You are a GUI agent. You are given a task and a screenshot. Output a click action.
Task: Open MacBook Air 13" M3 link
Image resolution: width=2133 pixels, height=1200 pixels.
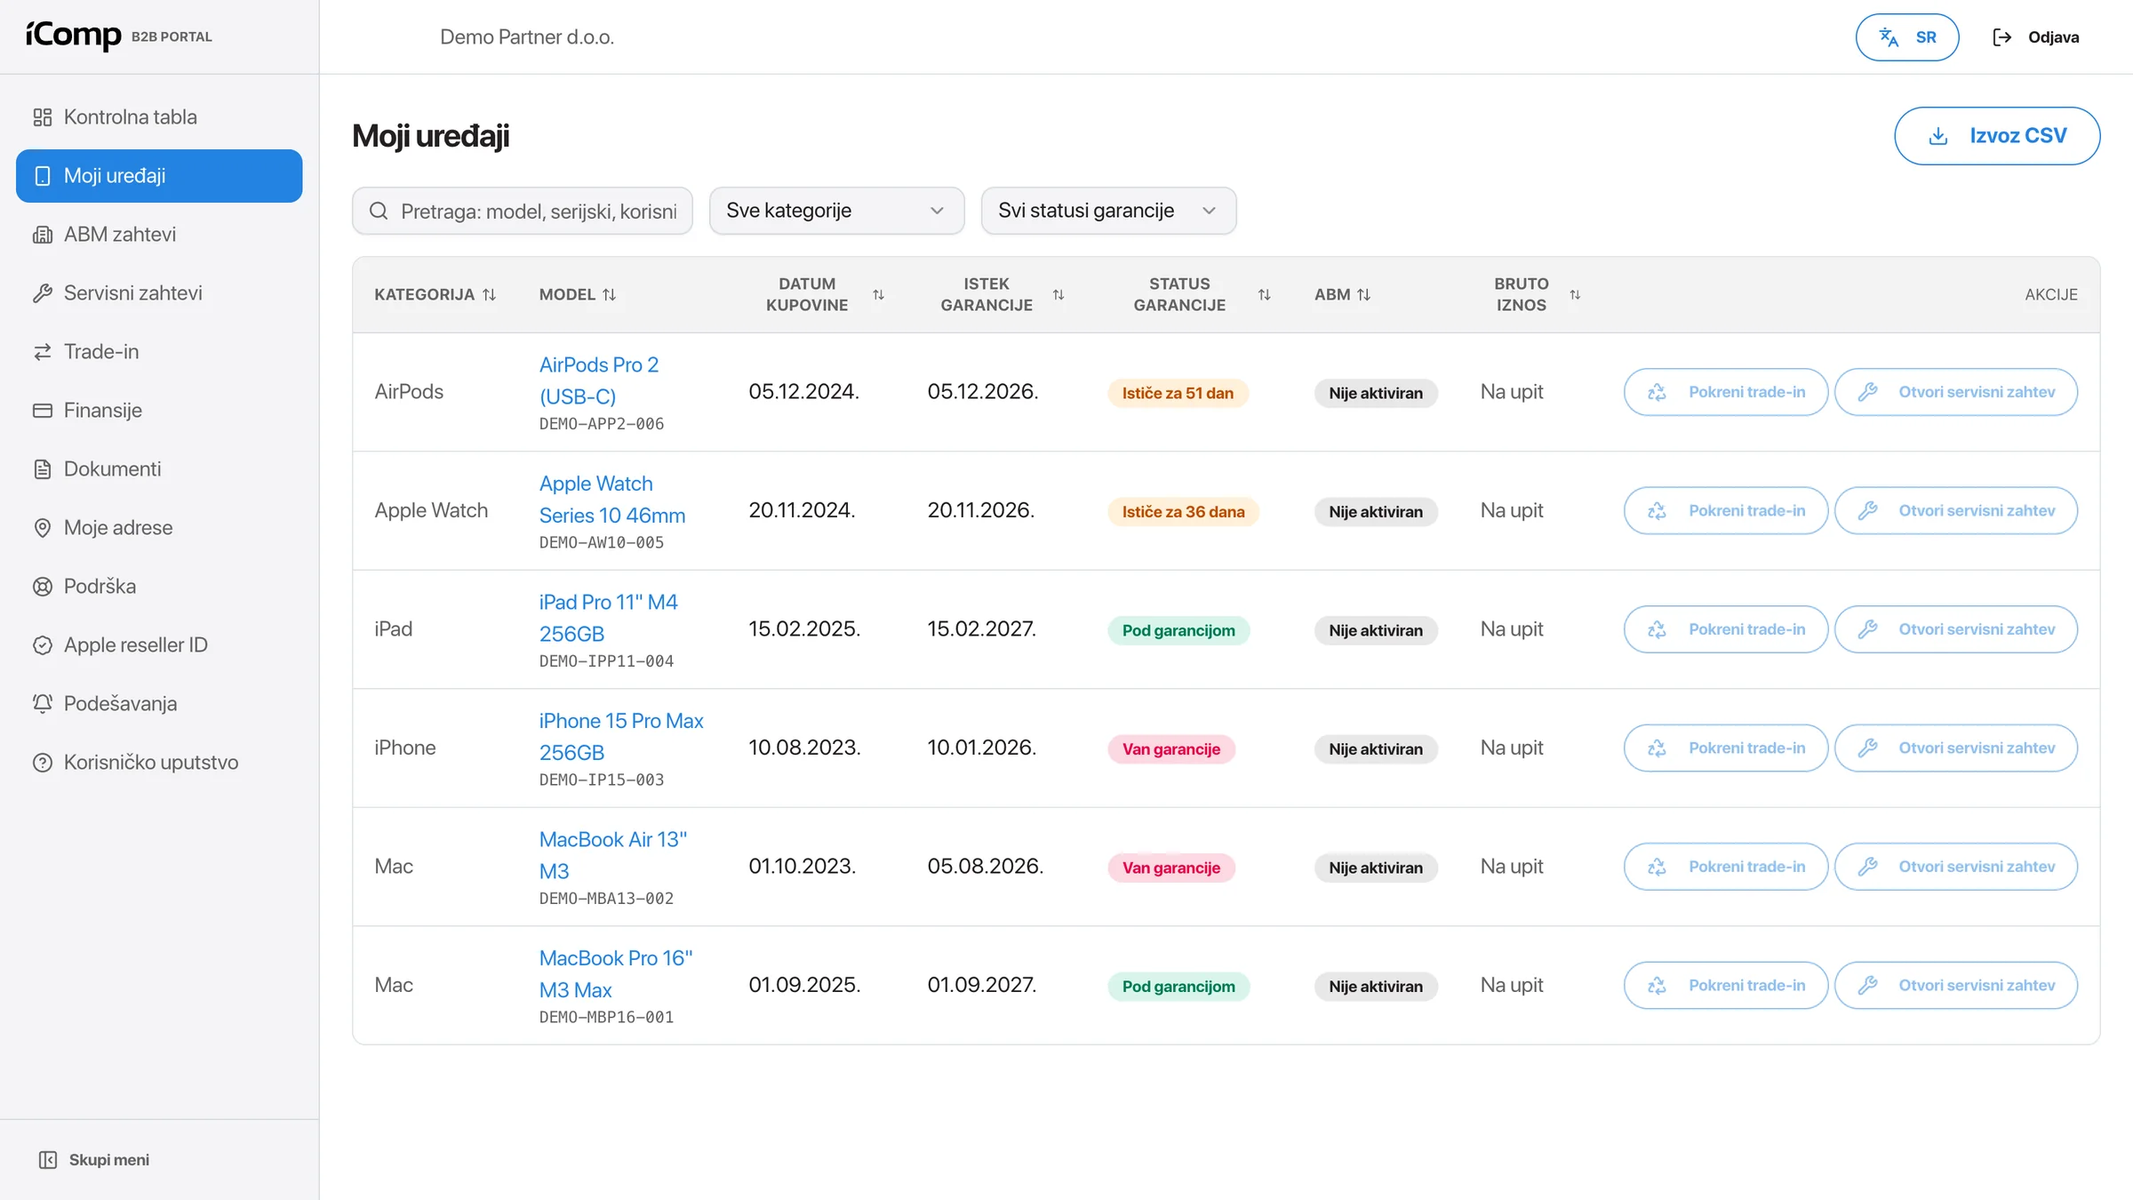[613, 855]
